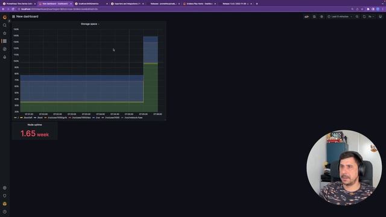386x217 pixels.
Task: Switch to Releases prometheus browser tab
Action: click(163, 4)
